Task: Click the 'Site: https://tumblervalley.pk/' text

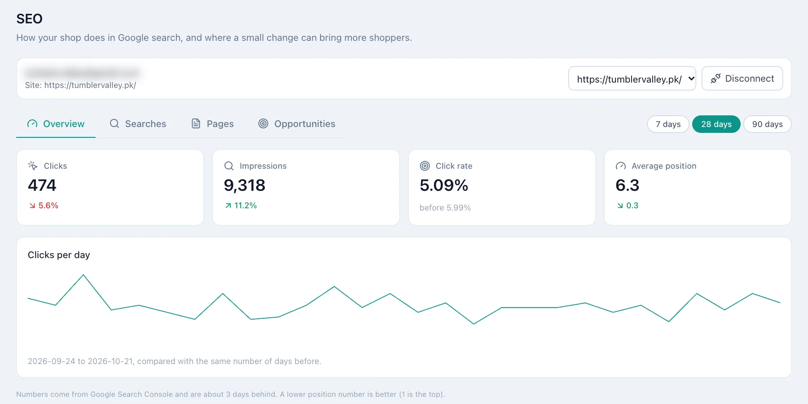Action: click(81, 85)
